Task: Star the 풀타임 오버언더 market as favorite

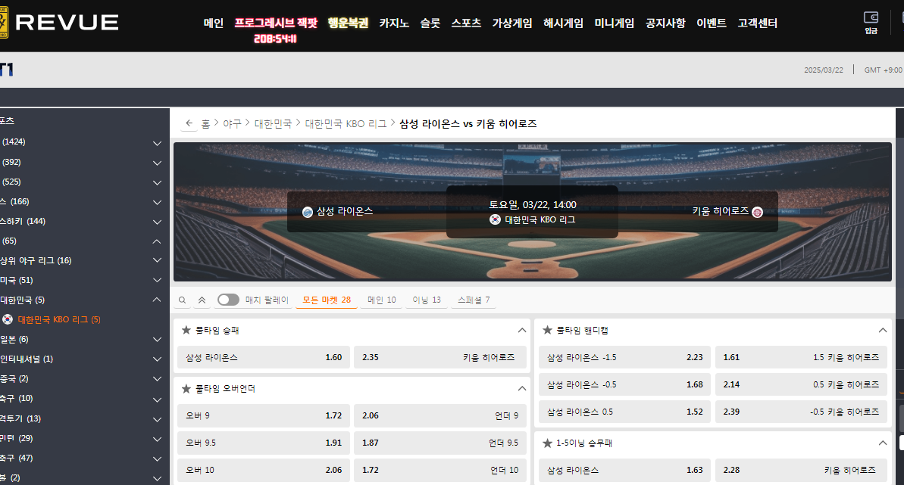Action: pos(186,389)
